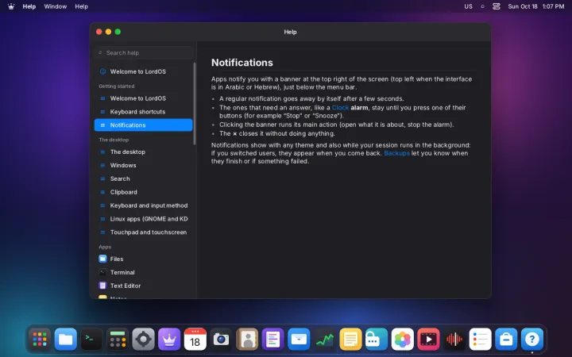Open the Calendar icon showing 18
The image size is (572, 357).
(x=195, y=340)
